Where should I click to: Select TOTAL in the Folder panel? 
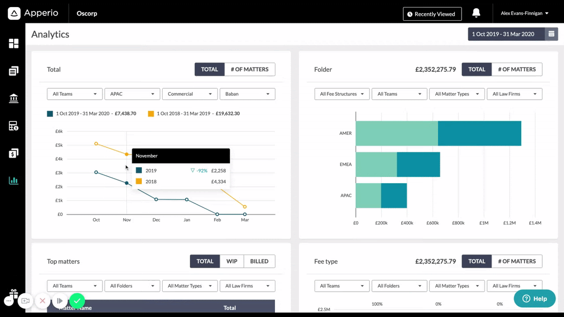pyautogui.click(x=477, y=70)
